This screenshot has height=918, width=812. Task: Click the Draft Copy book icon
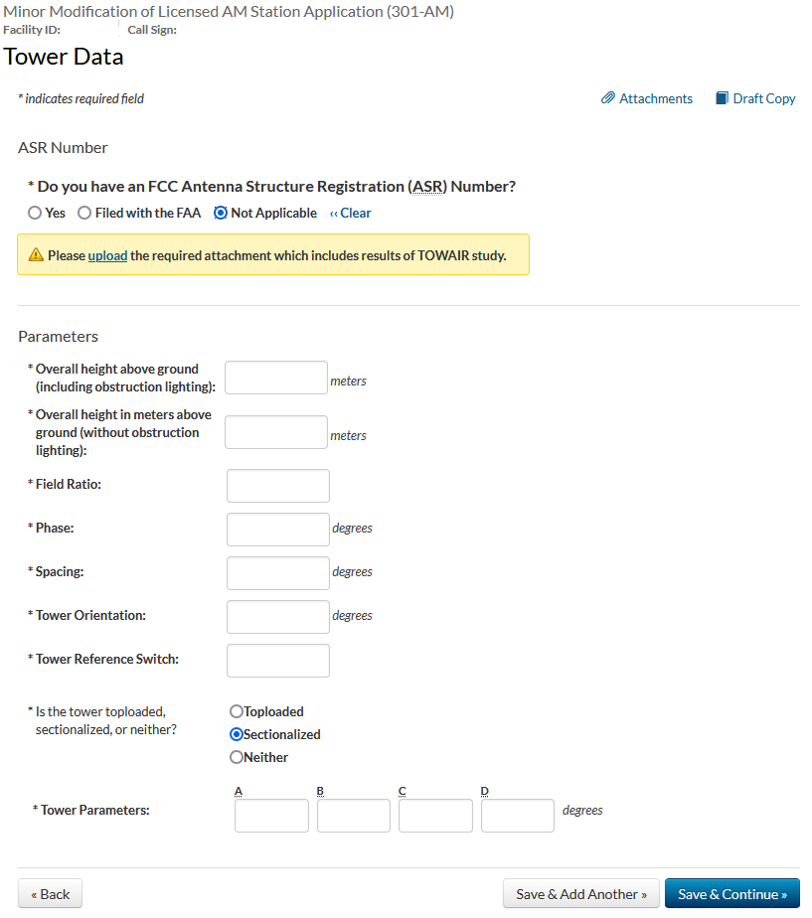click(x=723, y=98)
